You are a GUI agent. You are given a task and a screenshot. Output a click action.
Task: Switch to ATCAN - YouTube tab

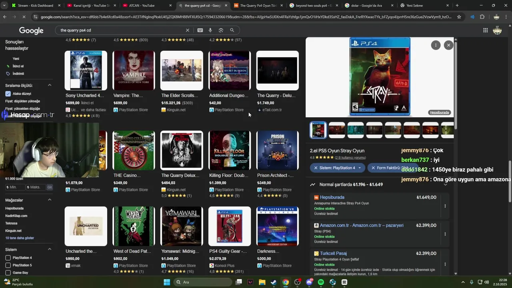point(146,6)
